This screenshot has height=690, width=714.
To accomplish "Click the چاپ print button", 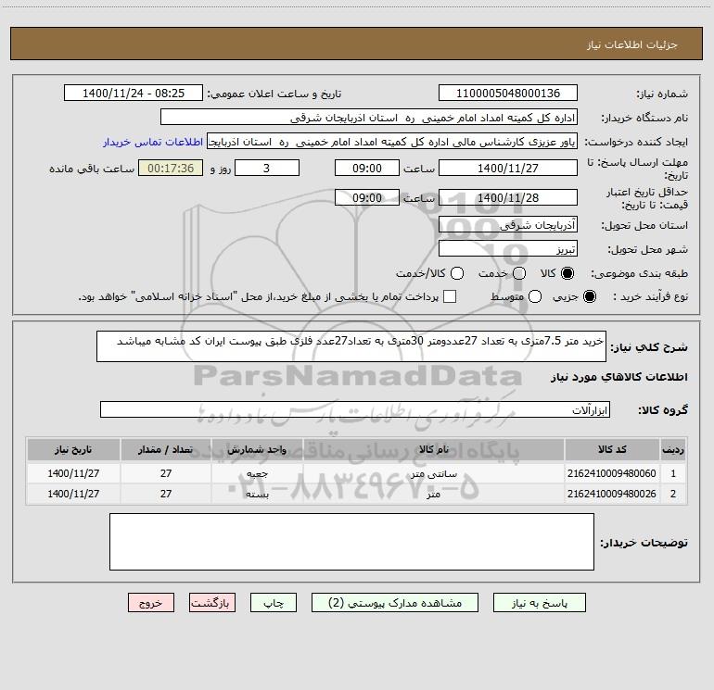I will tap(274, 603).
